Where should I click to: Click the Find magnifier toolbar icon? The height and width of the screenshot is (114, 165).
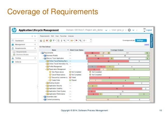(64, 40)
